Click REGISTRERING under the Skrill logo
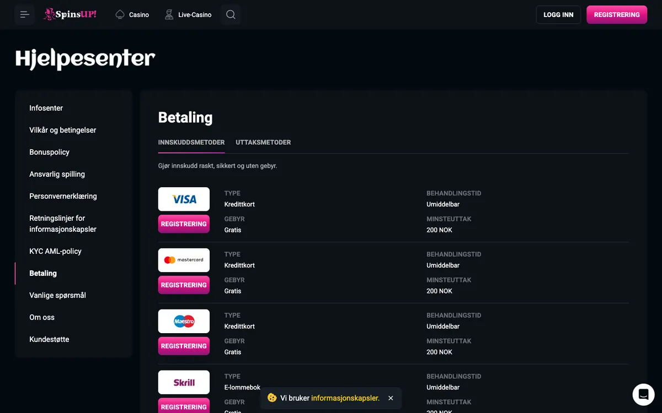The width and height of the screenshot is (662, 413). pos(184,406)
